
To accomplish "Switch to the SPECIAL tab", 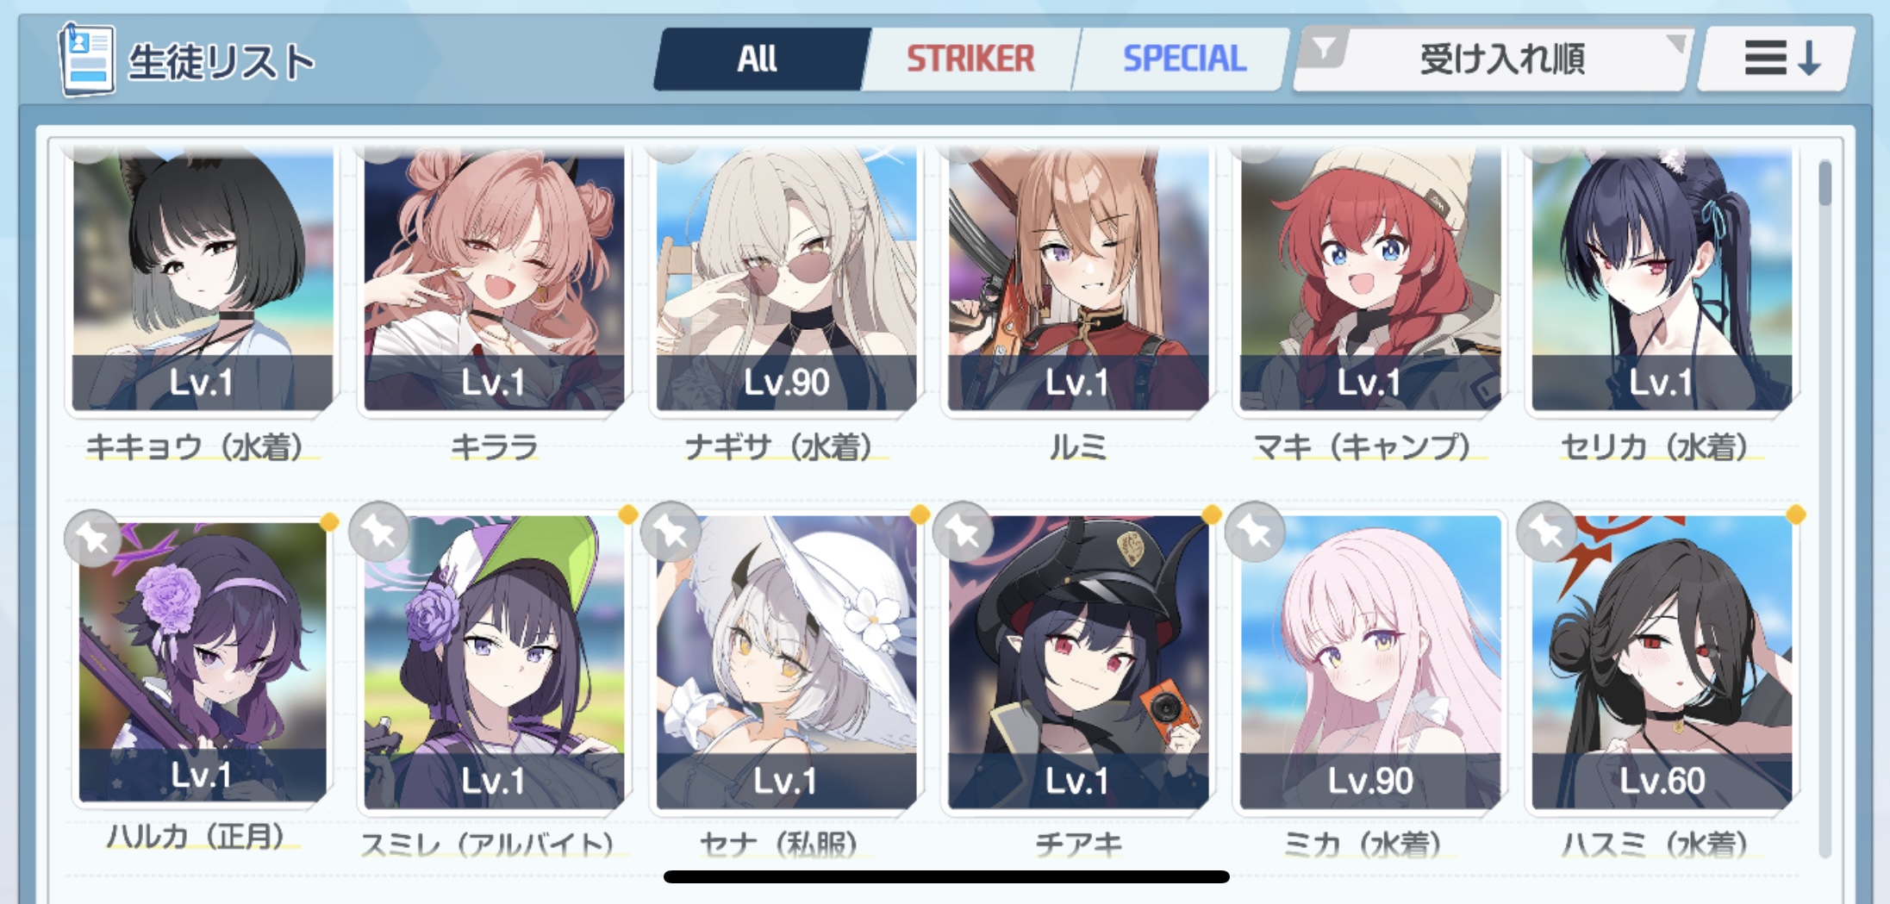I will tap(1184, 59).
